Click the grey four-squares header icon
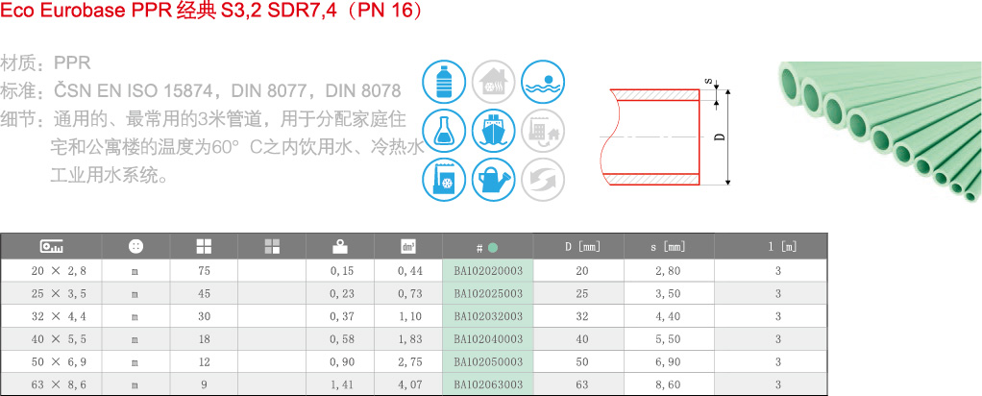This screenshot has width=982, height=396. (272, 247)
